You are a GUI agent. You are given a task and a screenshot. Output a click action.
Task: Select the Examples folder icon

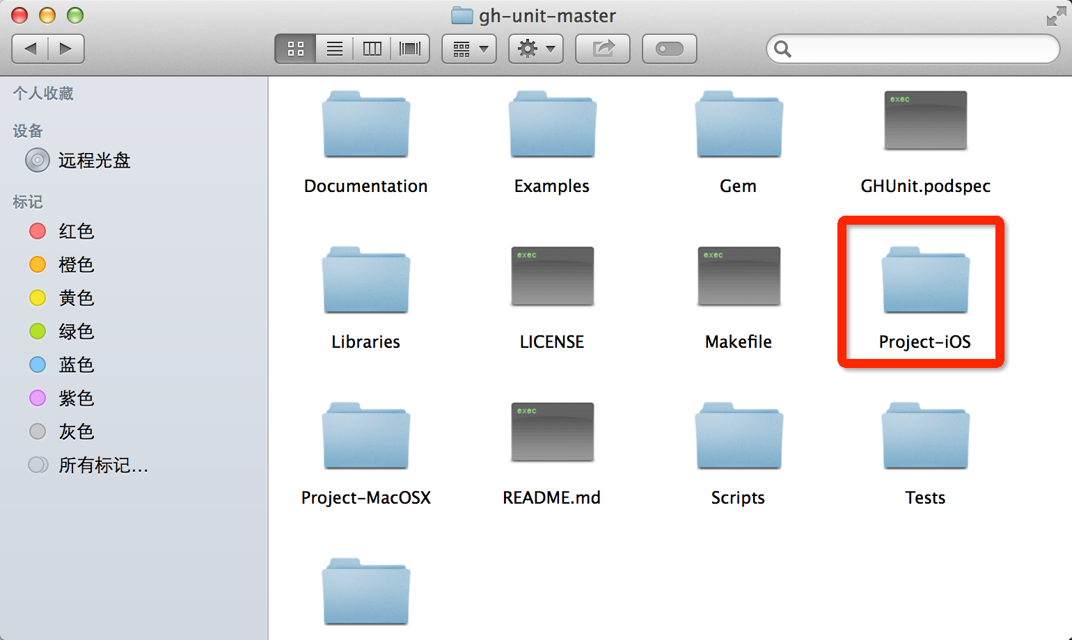coord(553,124)
